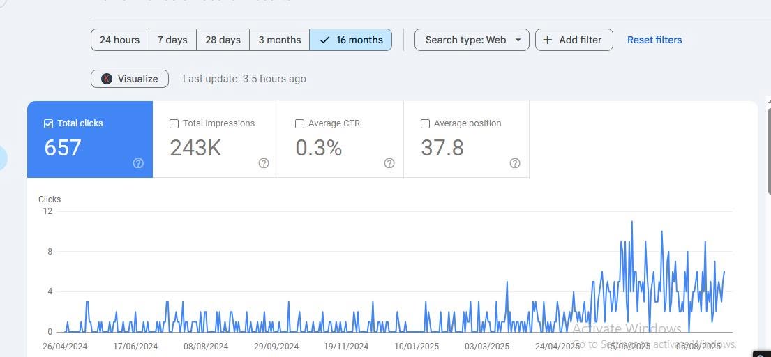Open help icon on Total clicks card
The height and width of the screenshot is (357, 771).
(x=138, y=164)
